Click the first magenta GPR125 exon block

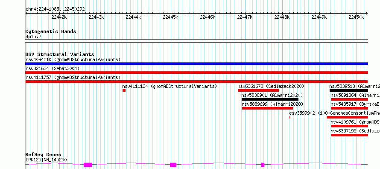click(x=88, y=165)
